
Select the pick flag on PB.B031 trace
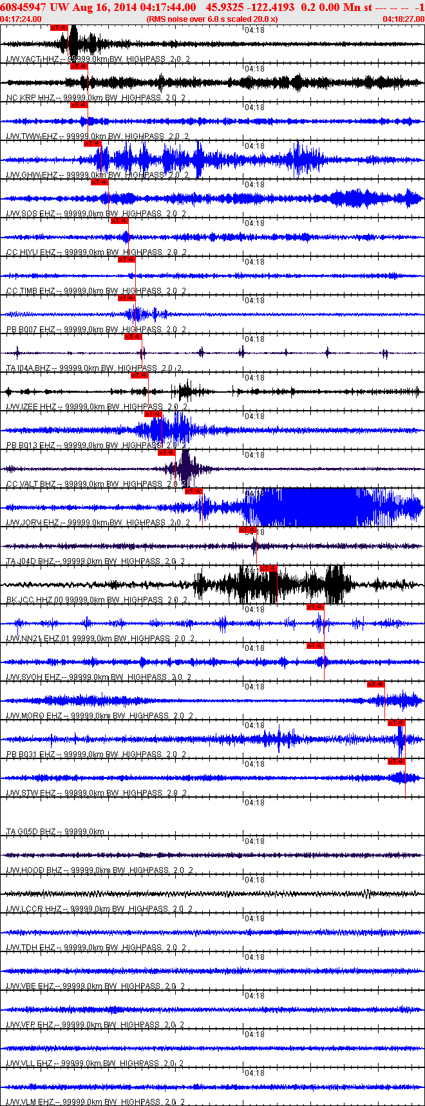point(396,723)
